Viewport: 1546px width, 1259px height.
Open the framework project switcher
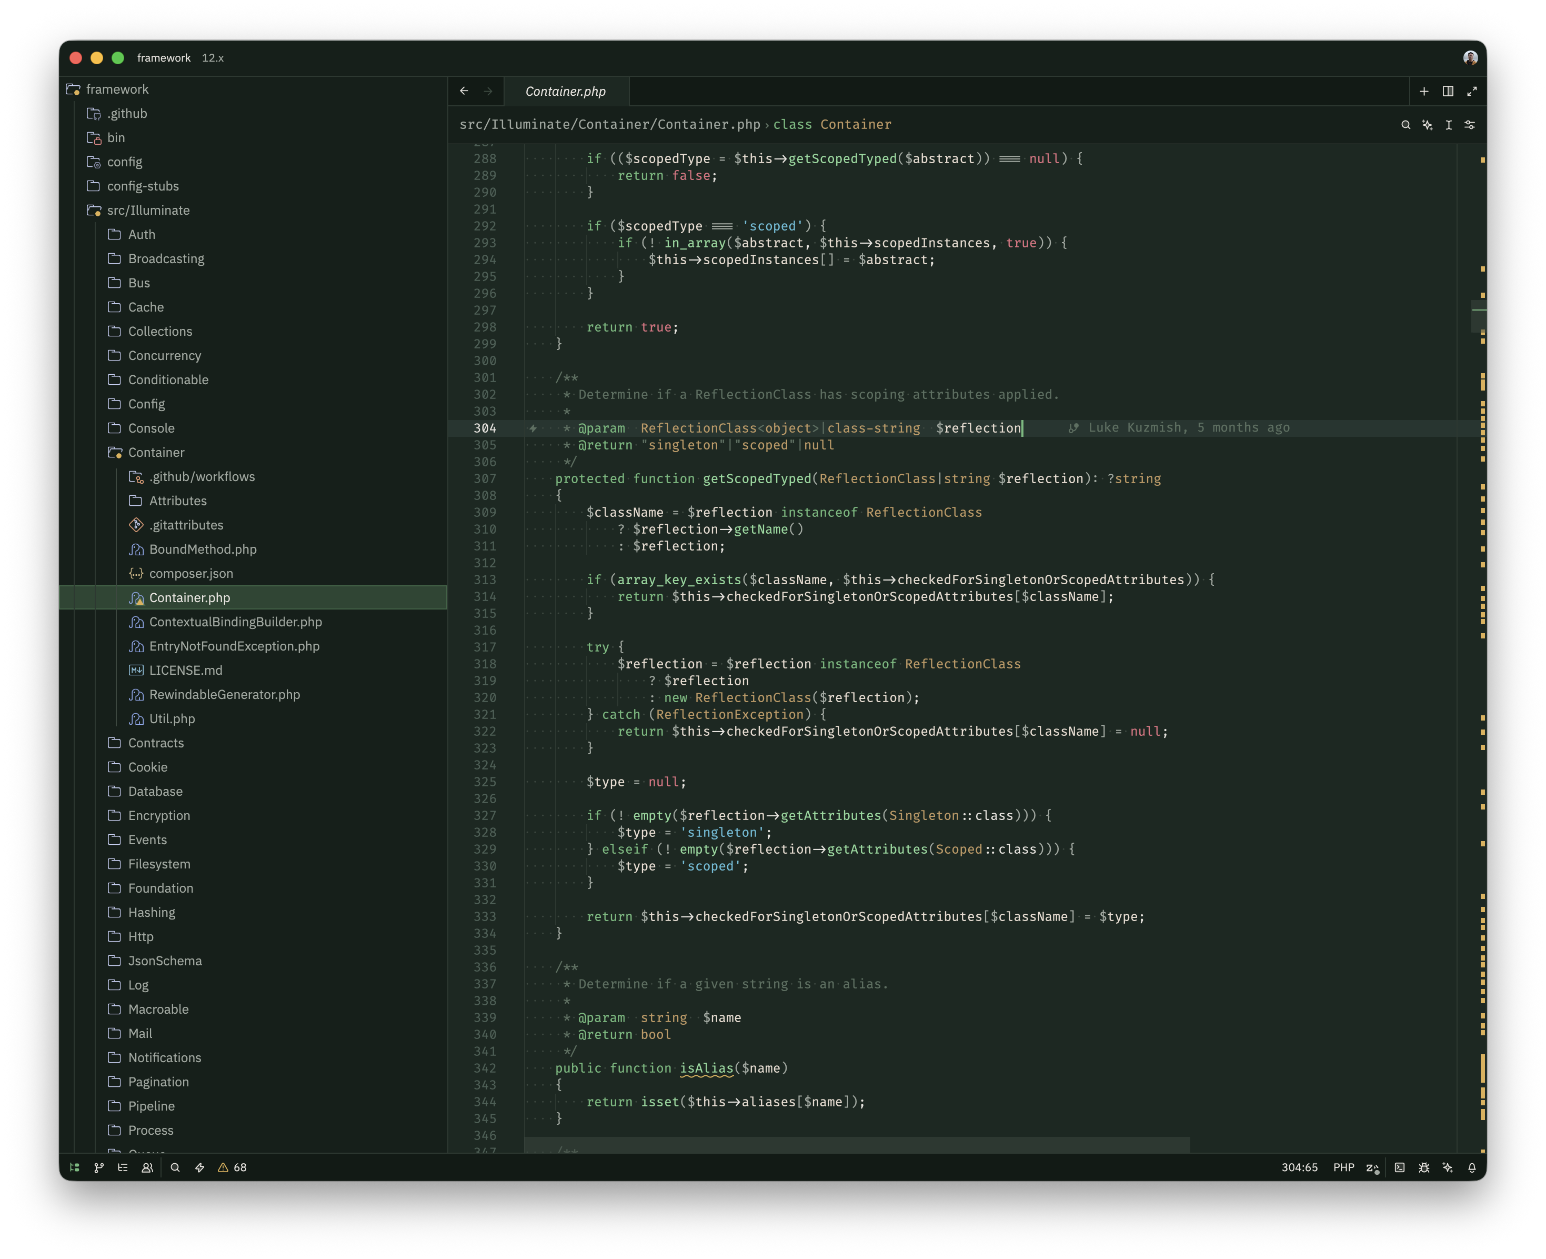click(164, 58)
